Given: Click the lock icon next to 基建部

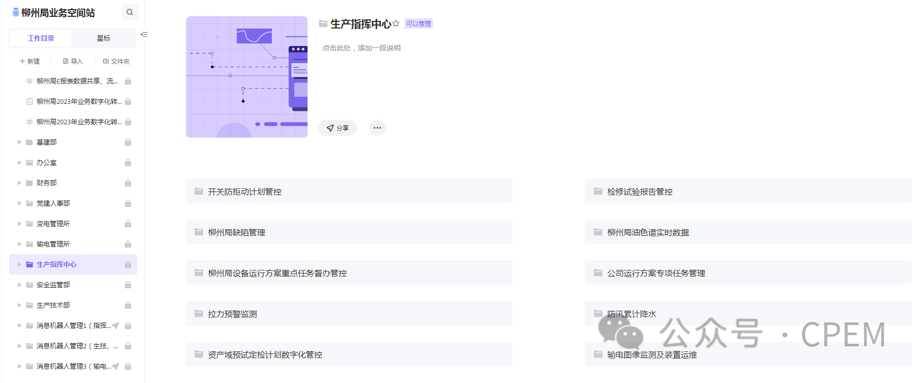Looking at the screenshot, I should tap(128, 142).
